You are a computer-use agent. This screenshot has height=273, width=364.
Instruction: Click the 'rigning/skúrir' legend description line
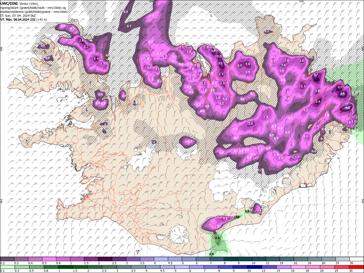point(34,7)
